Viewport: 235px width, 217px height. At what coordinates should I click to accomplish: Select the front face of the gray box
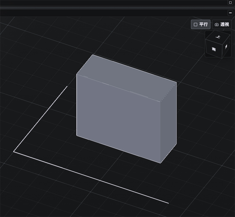pos(118,118)
